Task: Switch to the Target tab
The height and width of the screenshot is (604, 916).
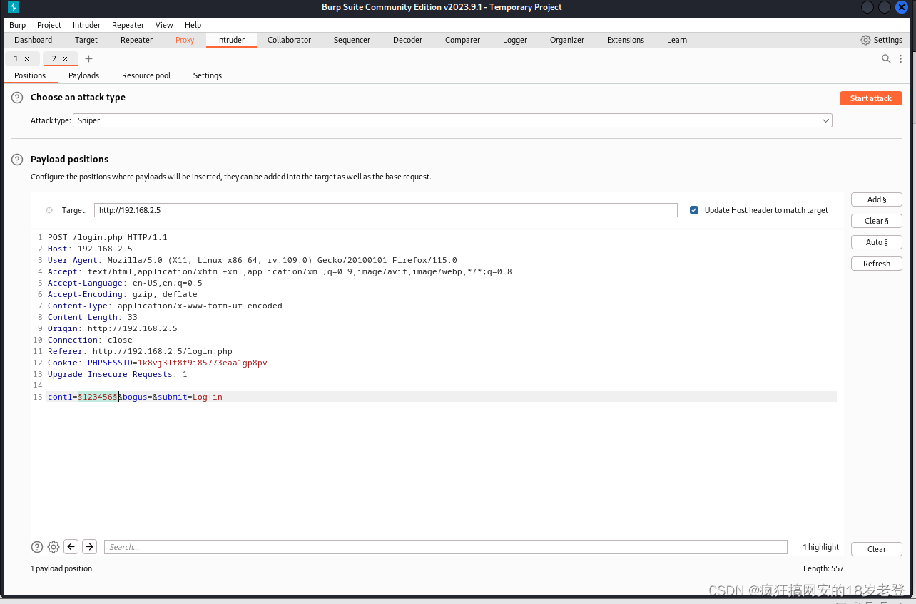Action: [86, 40]
